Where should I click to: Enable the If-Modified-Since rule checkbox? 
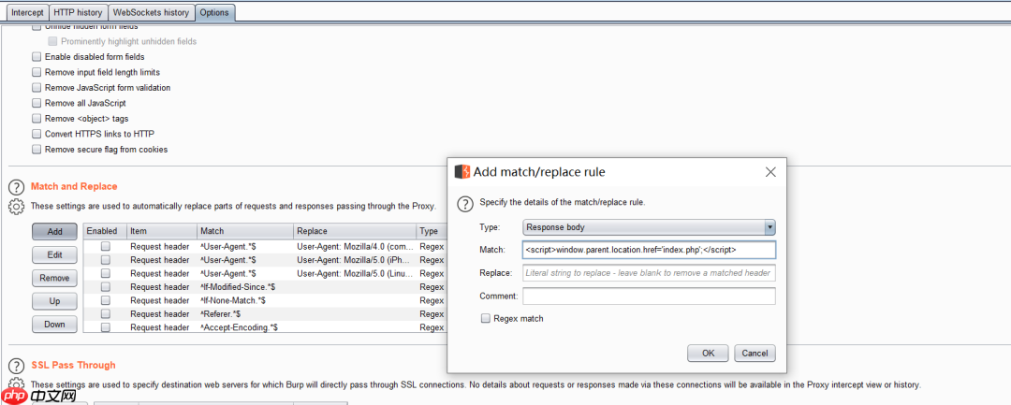click(x=106, y=286)
